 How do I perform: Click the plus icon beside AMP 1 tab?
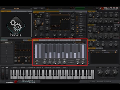[x=96, y=11]
